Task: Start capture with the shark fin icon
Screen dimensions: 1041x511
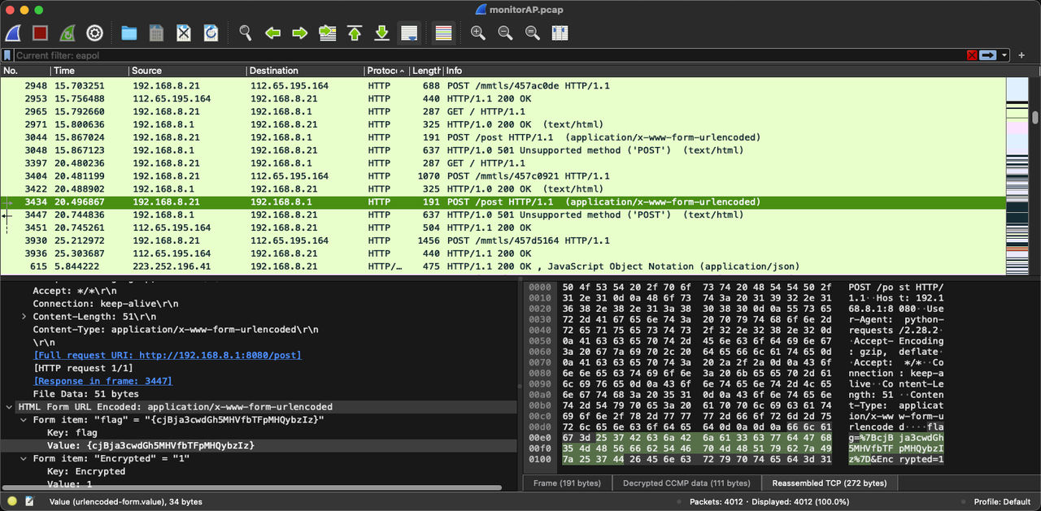Action: point(13,33)
